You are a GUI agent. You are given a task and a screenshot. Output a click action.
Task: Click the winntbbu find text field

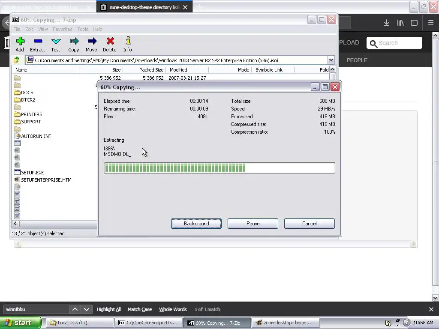pyautogui.click(x=36, y=309)
